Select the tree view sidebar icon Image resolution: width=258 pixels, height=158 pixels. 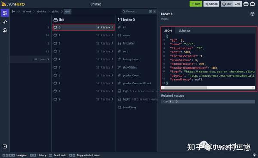pyautogui.click(x=5, y=30)
